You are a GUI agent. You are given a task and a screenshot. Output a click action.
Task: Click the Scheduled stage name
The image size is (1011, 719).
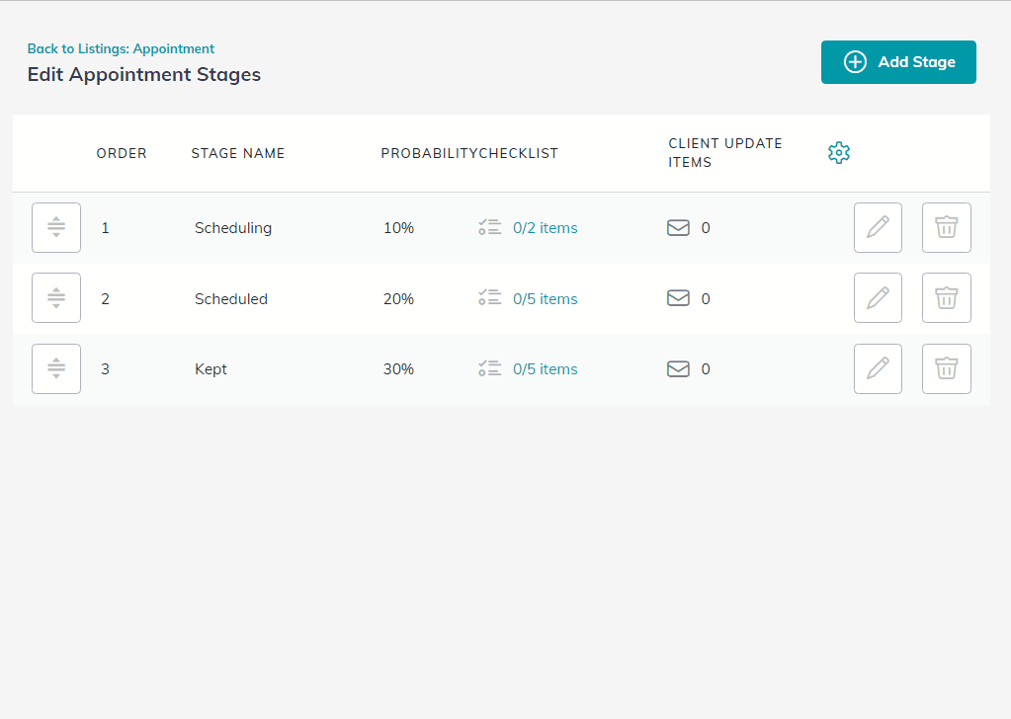[231, 299]
